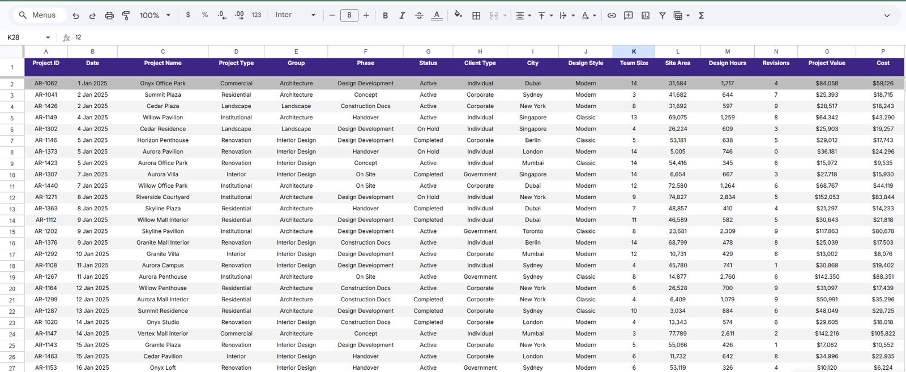This screenshot has height=372, width=906.
Task: Select column K header
Action: [x=634, y=51]
